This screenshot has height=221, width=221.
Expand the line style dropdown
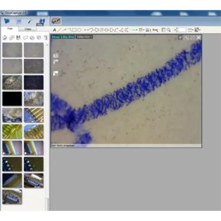[148, 30]
